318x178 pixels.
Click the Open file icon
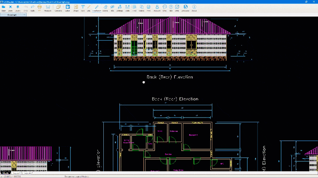(4, 8)
